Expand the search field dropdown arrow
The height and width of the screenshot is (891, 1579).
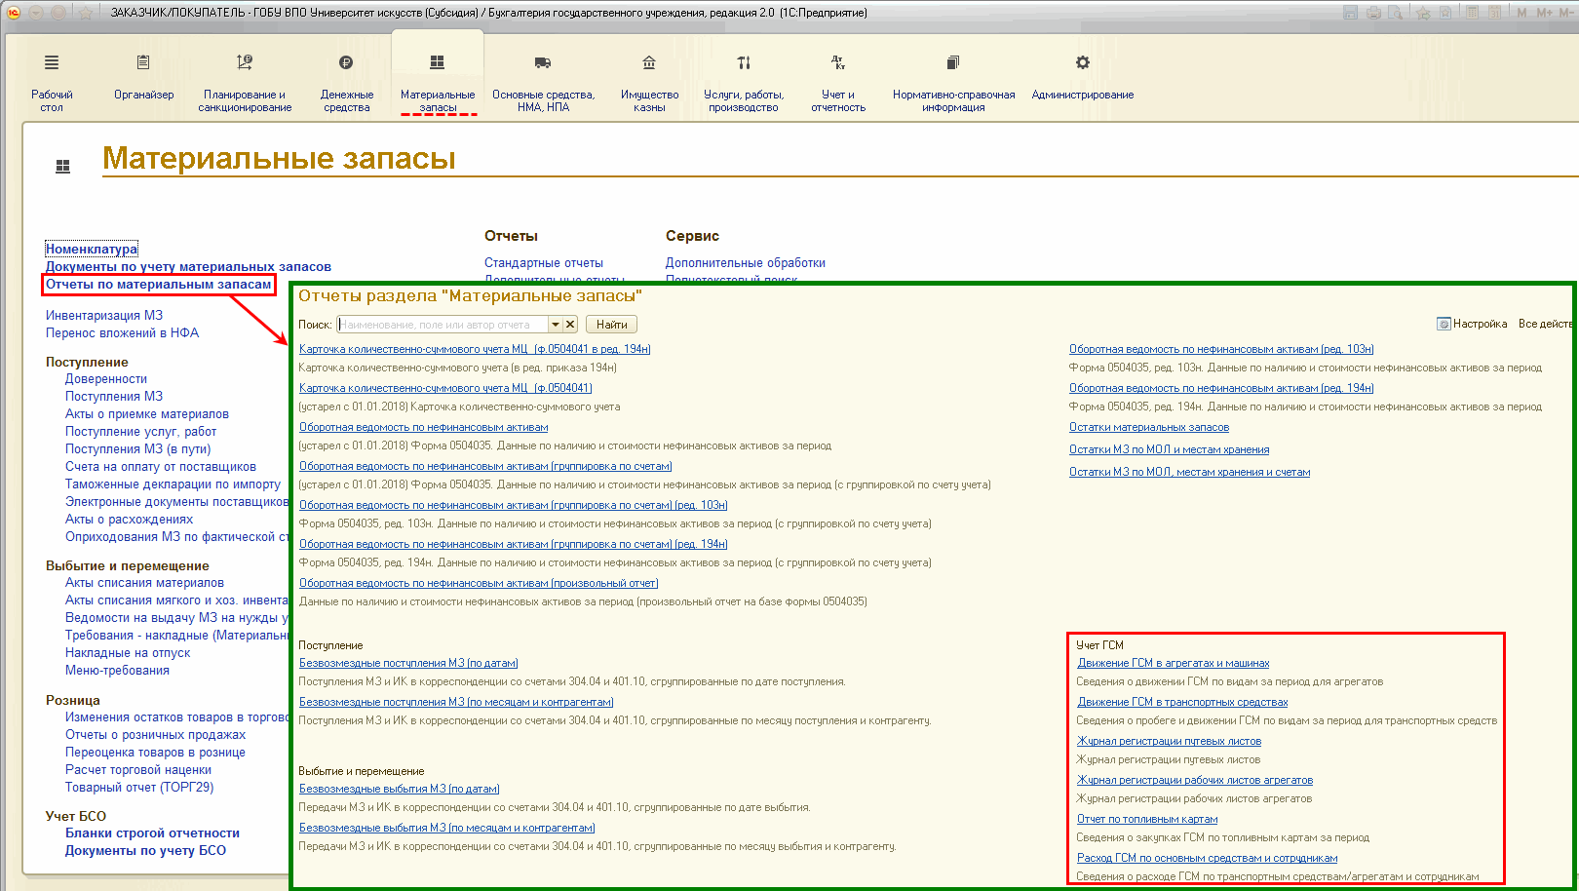[556, 325]
